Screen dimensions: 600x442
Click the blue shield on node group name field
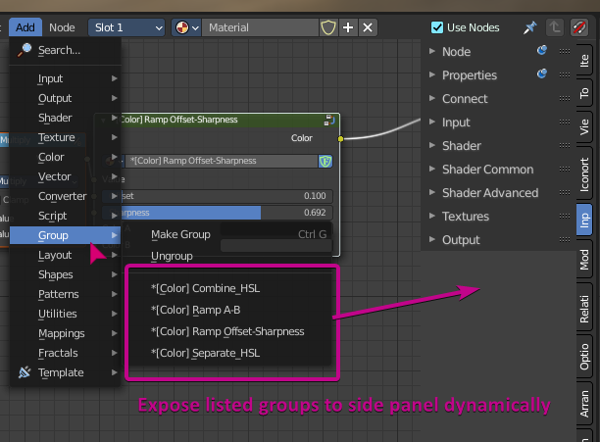tap(325, 161)
